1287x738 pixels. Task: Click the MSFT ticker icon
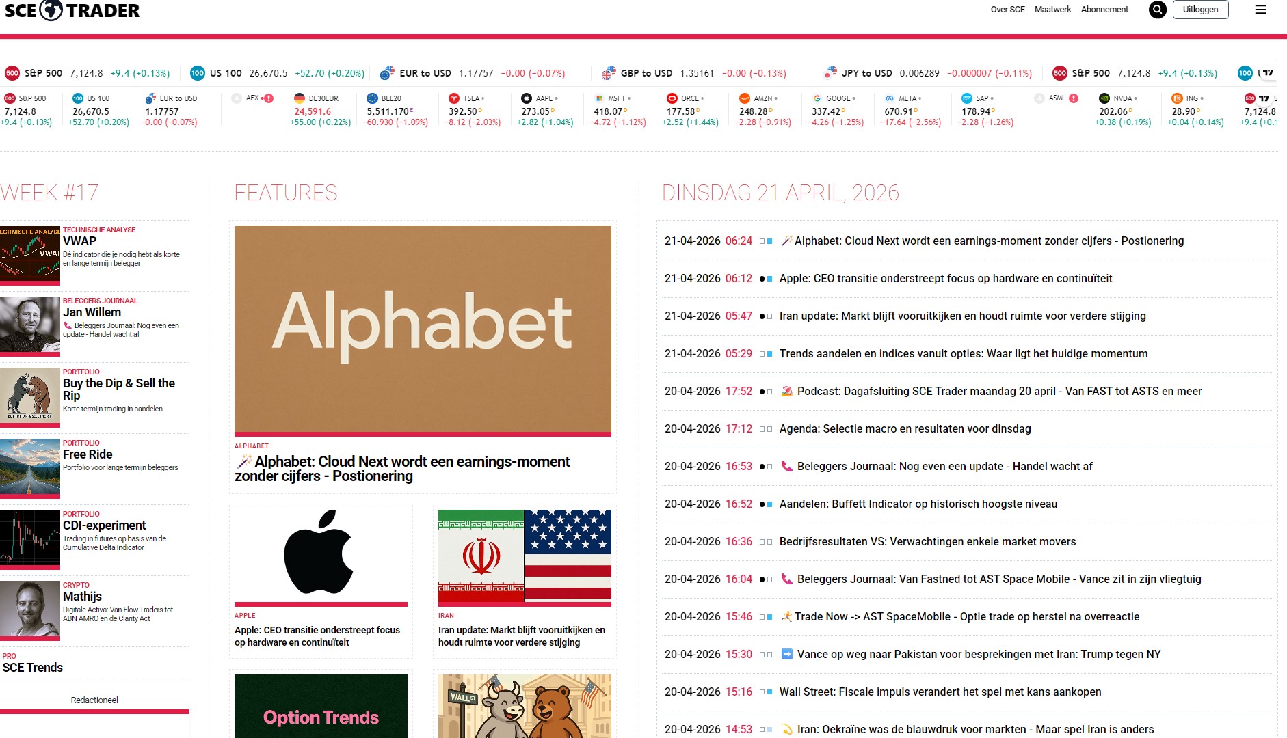pyautogui.click(x=599, y=98)
